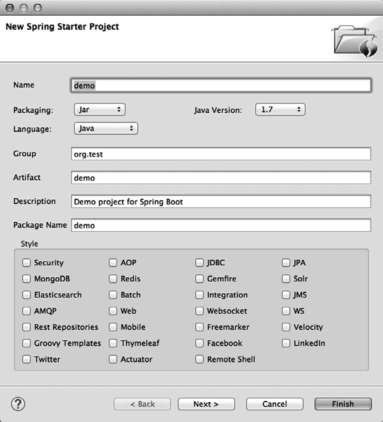Click the help question mark icon
383x422 pixels.
point(18,404)
